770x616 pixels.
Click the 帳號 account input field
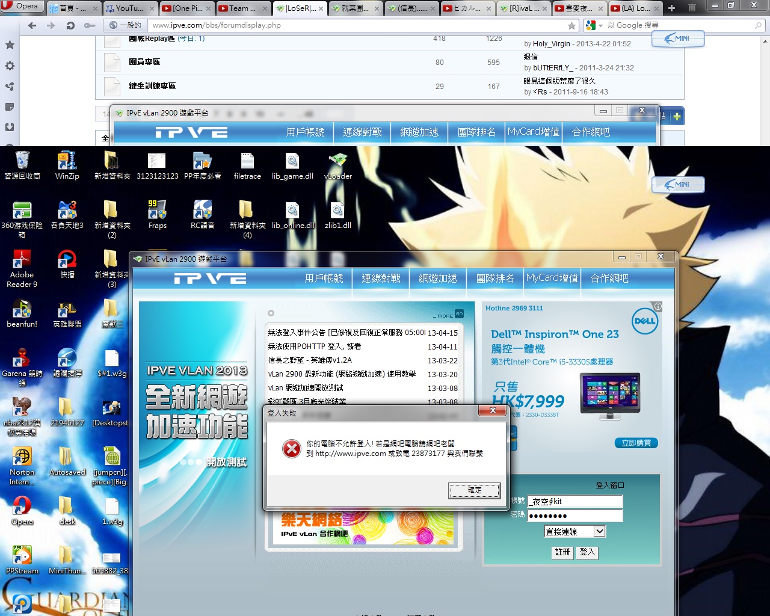pos(575,501)
